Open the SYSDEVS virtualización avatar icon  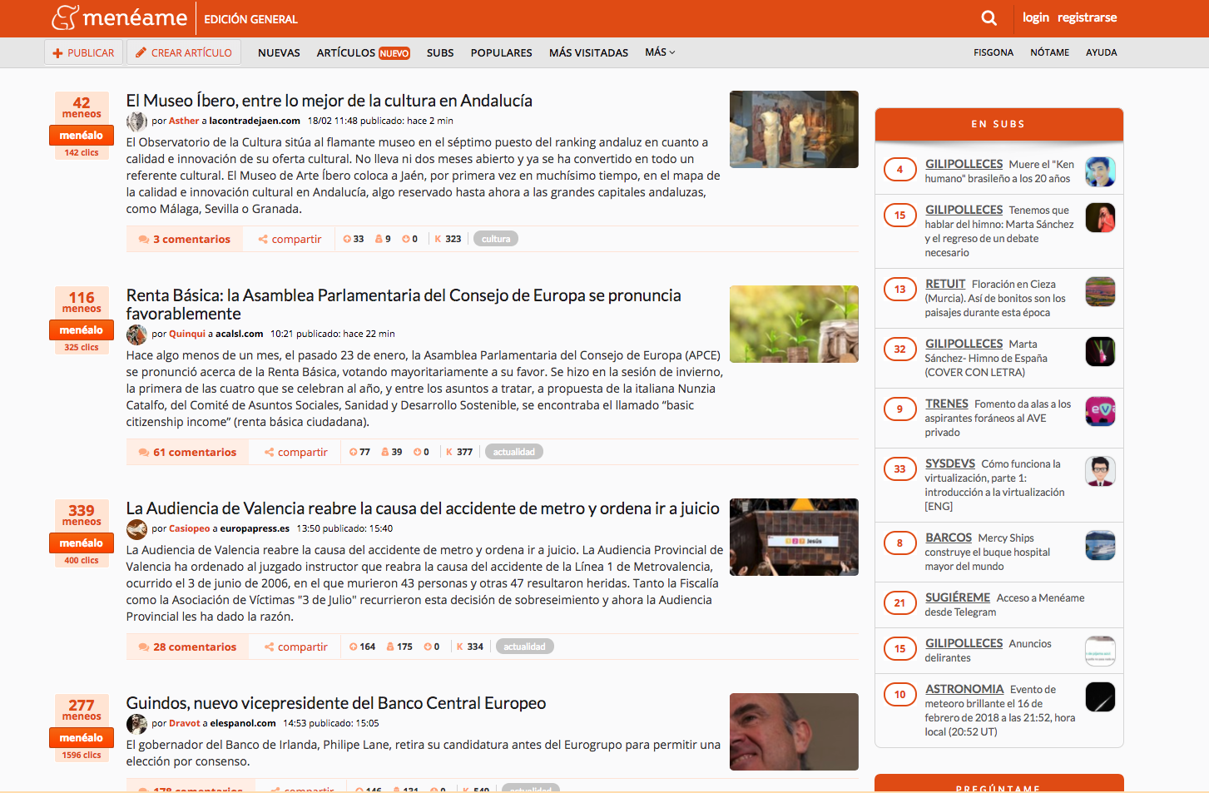(x=1100, y=471)
